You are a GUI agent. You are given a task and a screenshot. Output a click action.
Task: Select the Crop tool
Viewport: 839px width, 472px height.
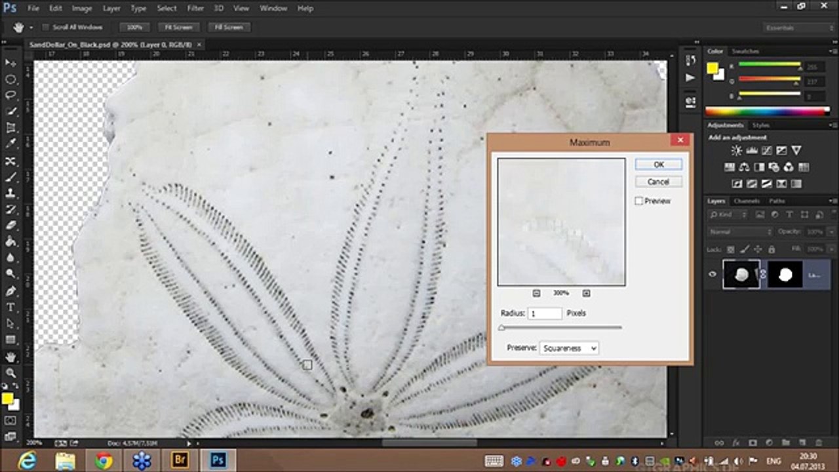tap(10, 128)
